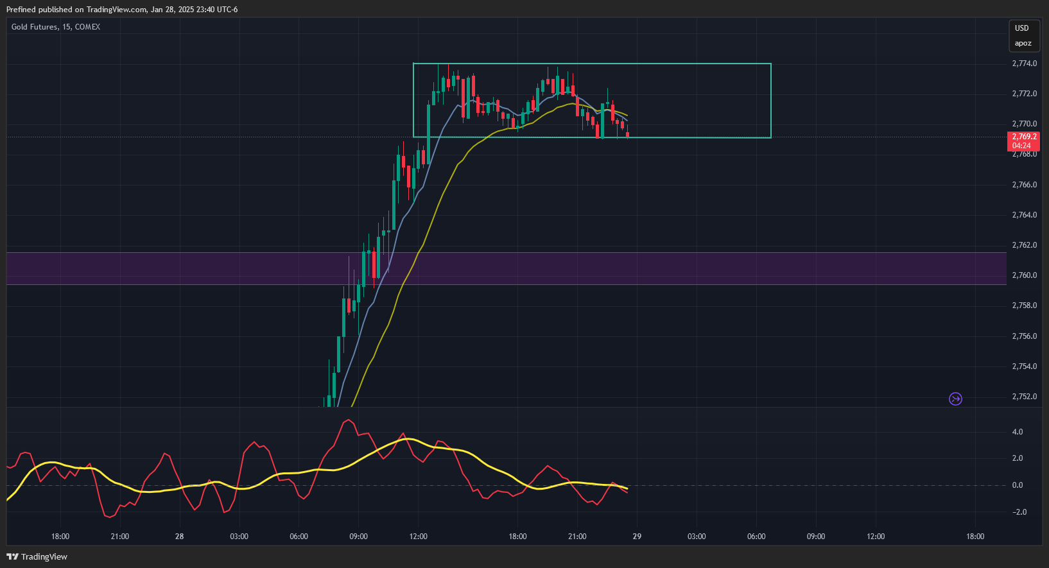Click the purple scroll-to-latest-bar arrow icon
Image resolution: width=1049 pixels, height=568 pixels.
(x=955, y=399)
